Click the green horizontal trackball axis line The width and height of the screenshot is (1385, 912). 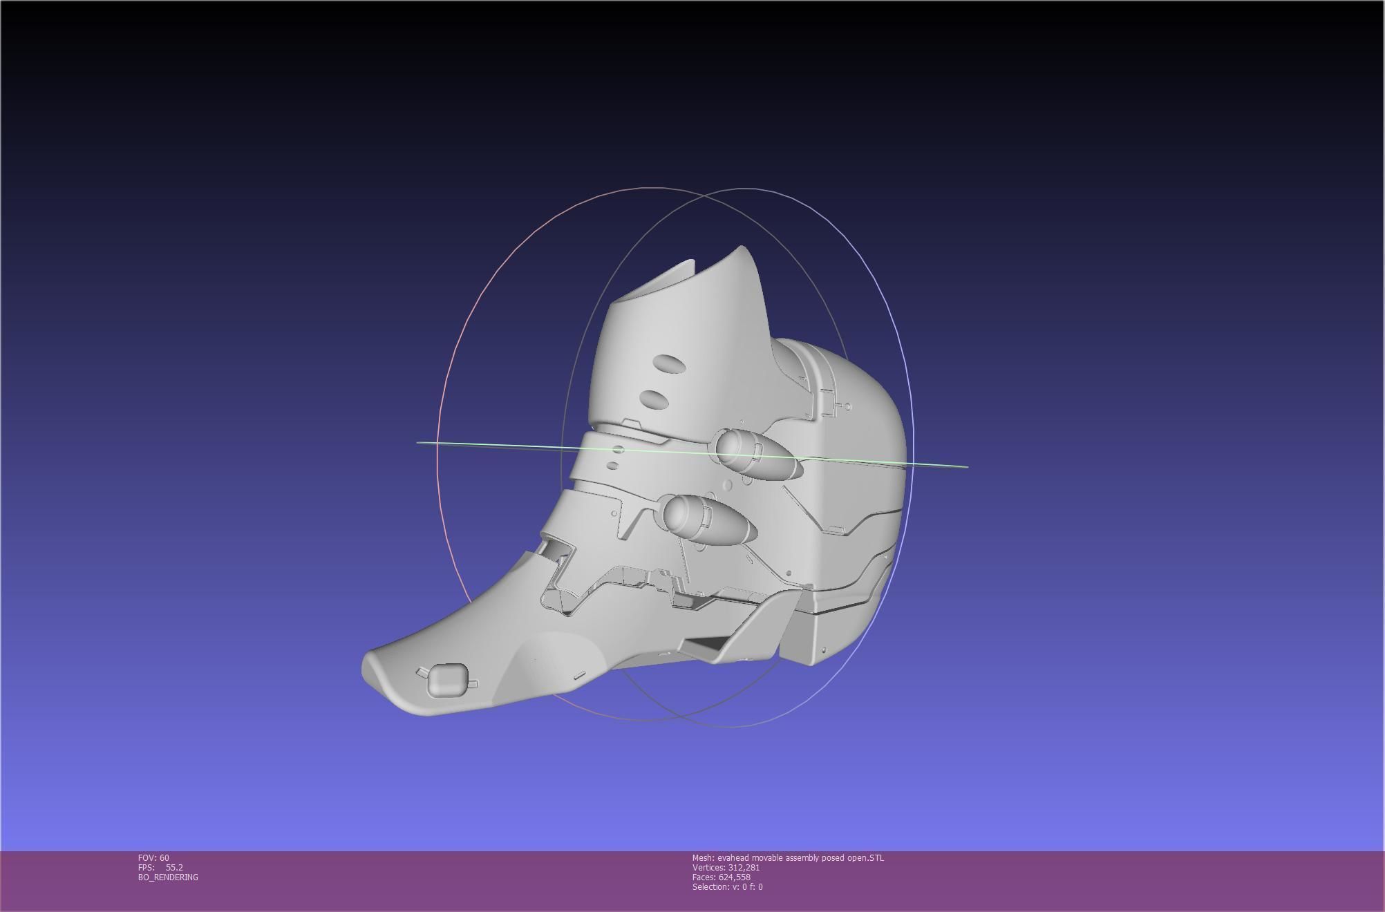click(x=691, y=454)
